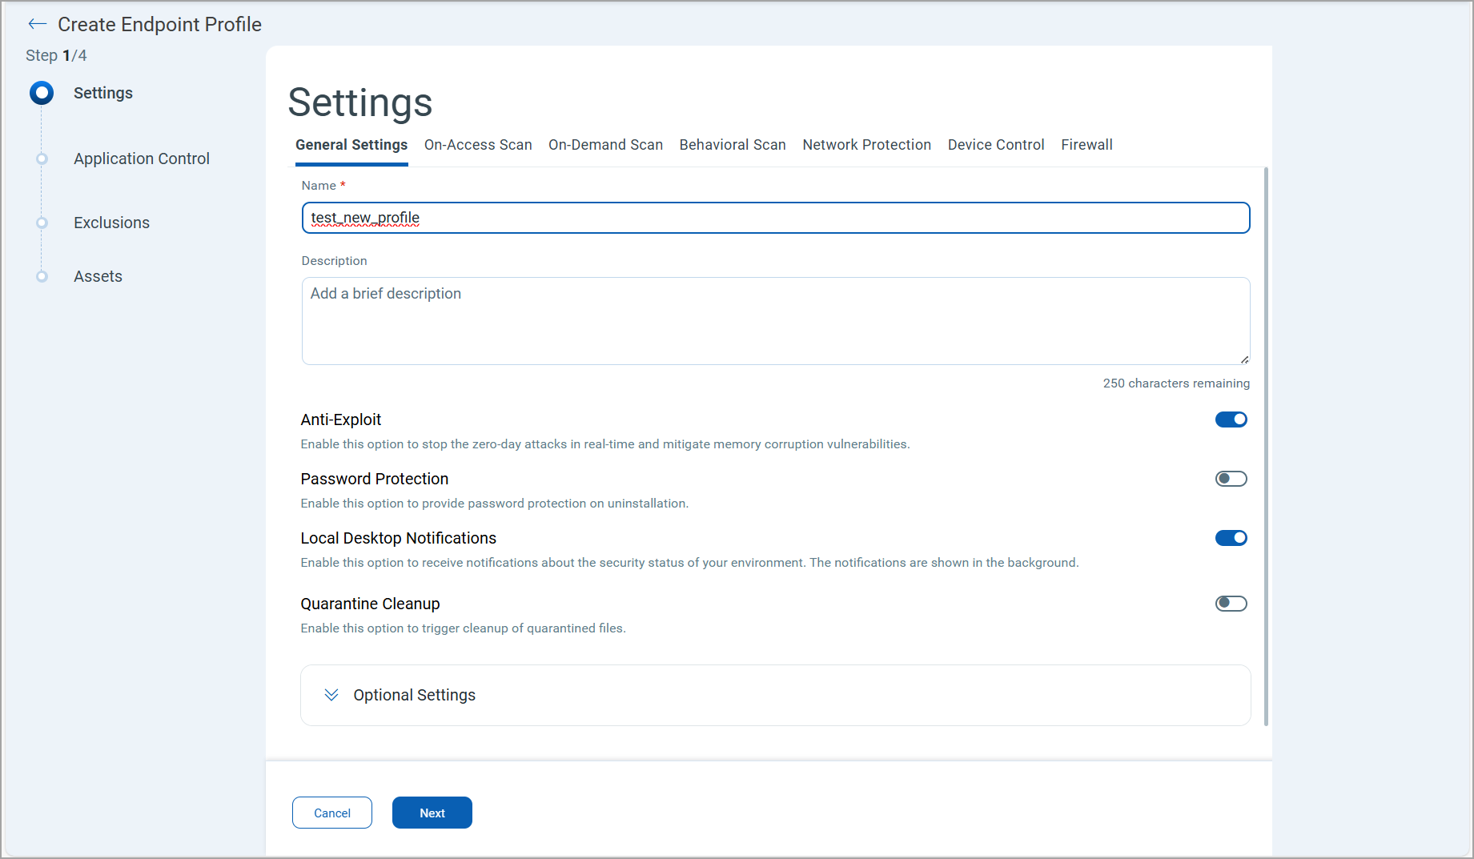Screen dimensions: 1474x859
Task: Click the Application Control step dot
Action: point(42,159)
